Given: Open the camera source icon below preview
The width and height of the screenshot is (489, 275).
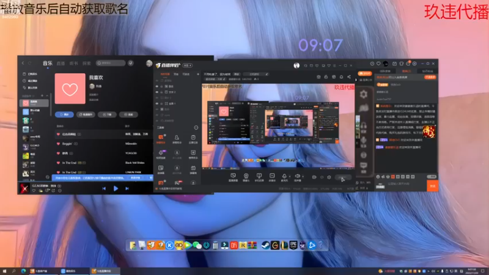Looking at the screenshot, I should pyautogui.click(x=246, y=177).
